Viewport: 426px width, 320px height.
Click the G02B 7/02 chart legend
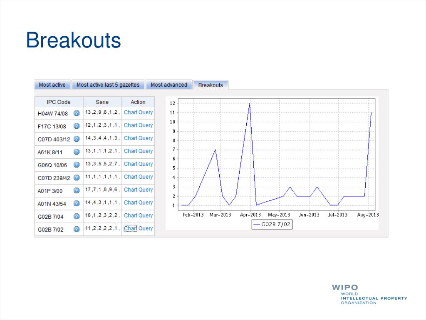tap(272, 225)
